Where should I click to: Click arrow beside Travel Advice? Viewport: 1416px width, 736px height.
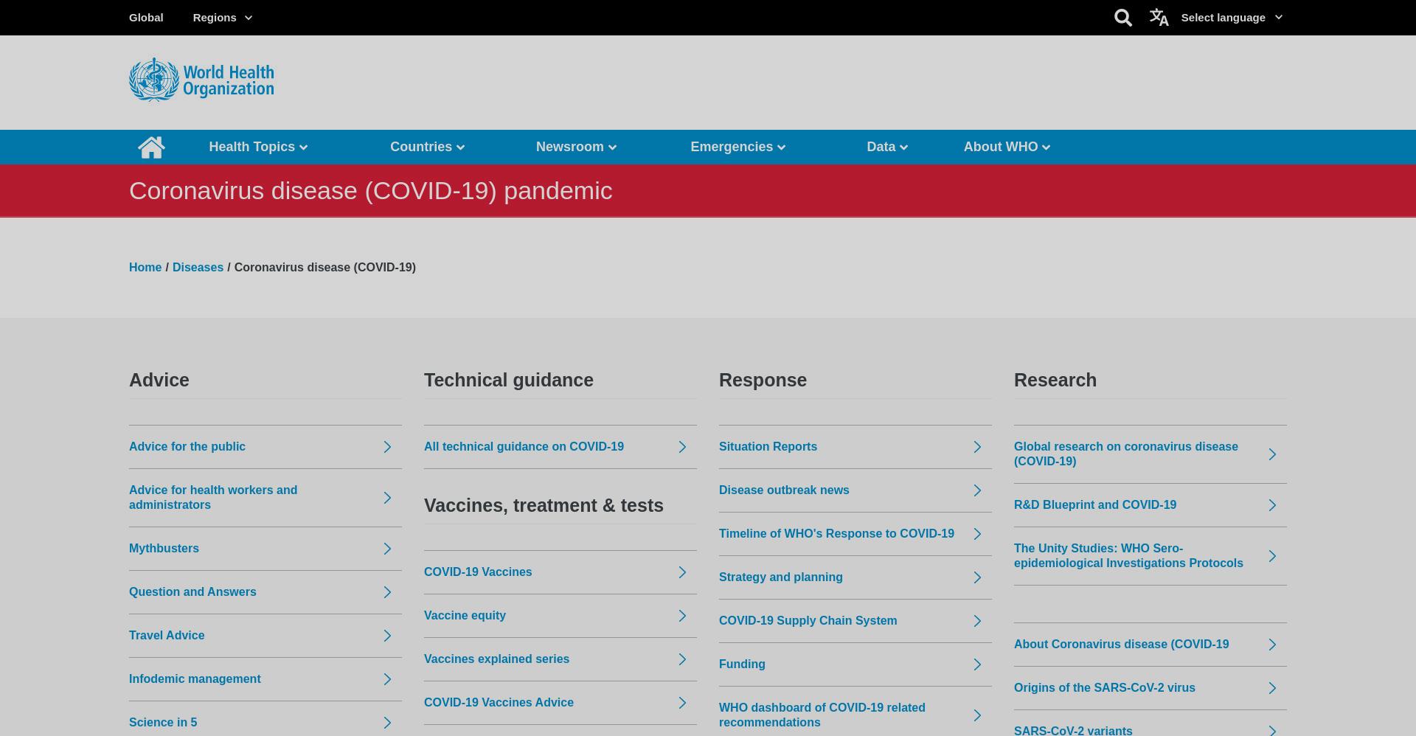(387, 636)
